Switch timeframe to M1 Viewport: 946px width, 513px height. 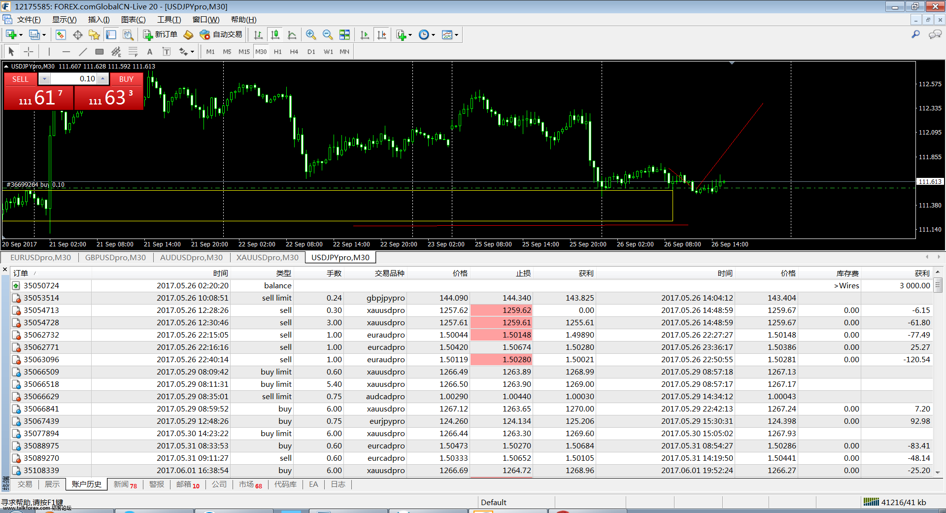210,51
